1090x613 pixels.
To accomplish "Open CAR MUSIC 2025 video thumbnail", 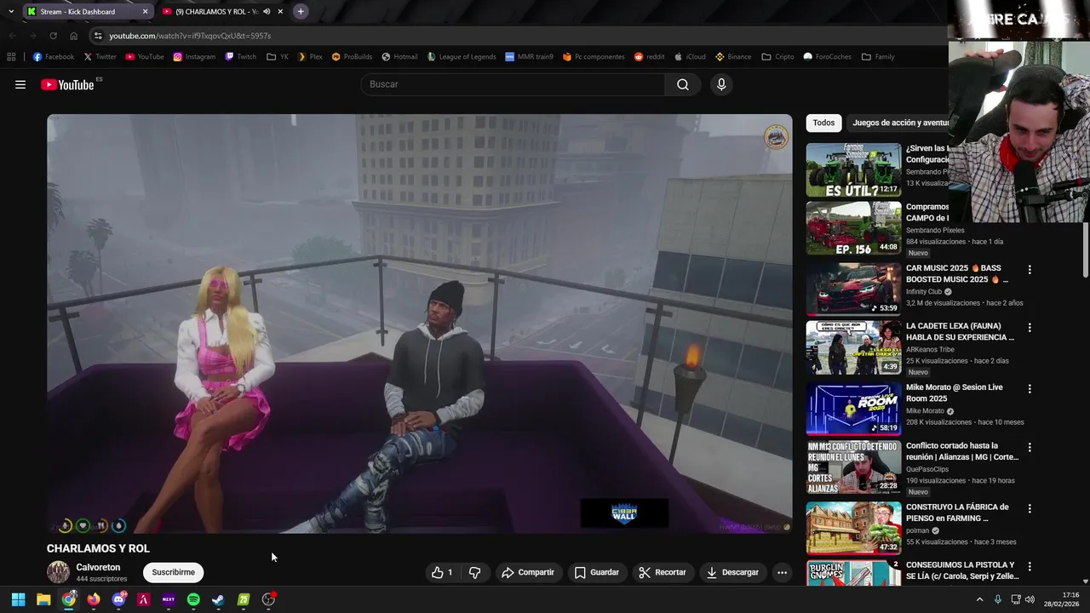I will pyautogui.click(x=853, y=289).
